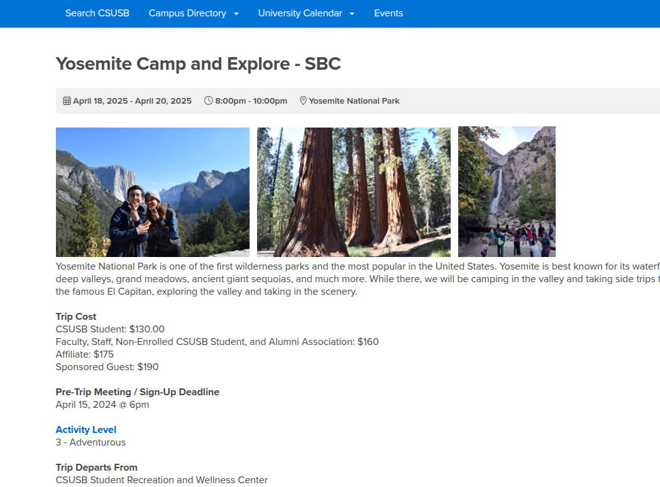Open the Tunnel View photo with two hikers
660x487 pixels.
(x=152, y=192)
